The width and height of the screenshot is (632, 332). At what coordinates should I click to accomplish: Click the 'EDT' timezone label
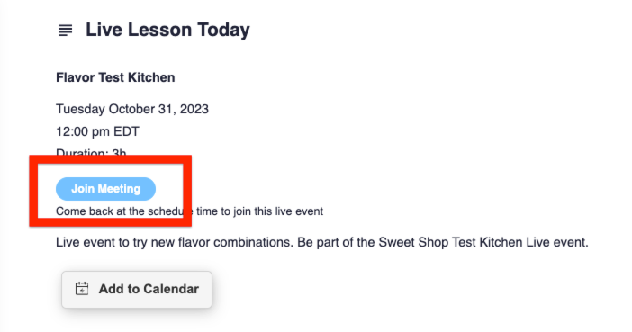126,131
